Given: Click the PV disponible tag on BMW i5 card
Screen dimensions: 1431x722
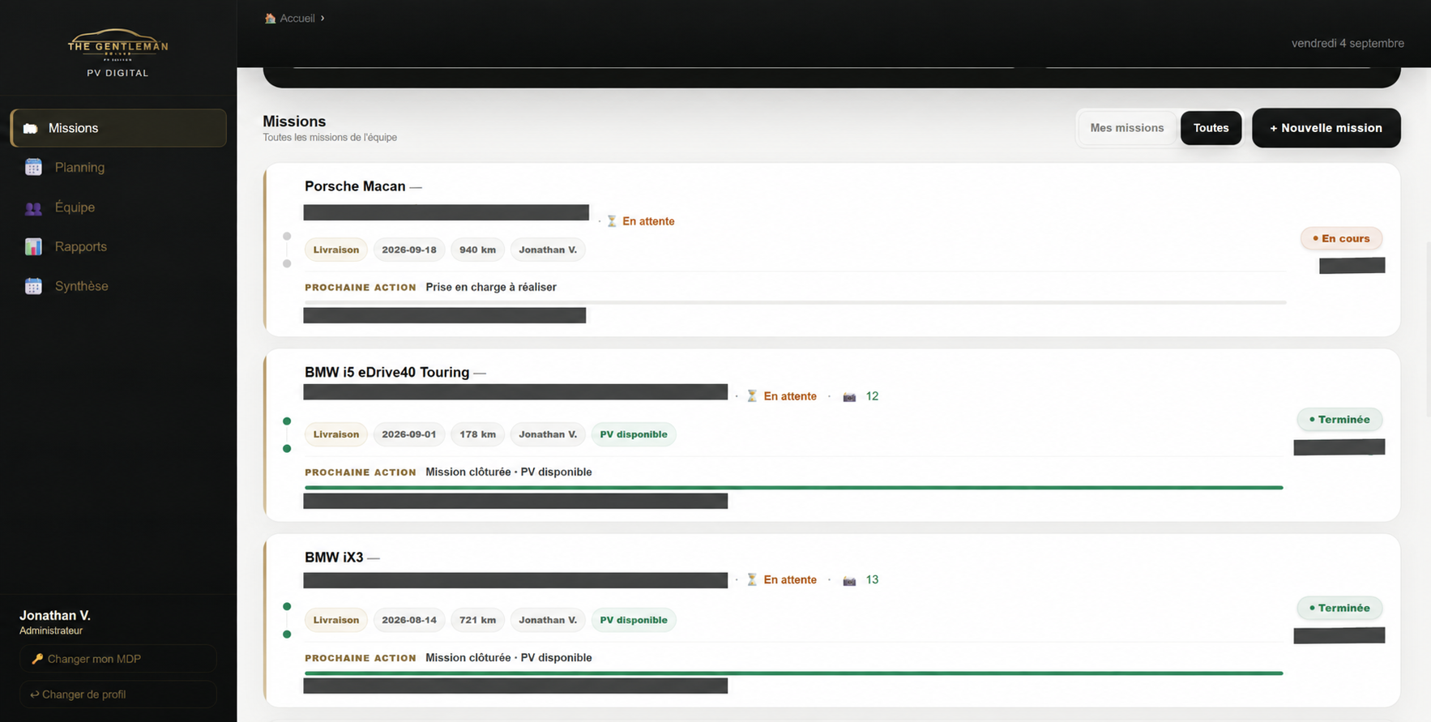Looking at the screenshot, I should [x=634, y=434].
